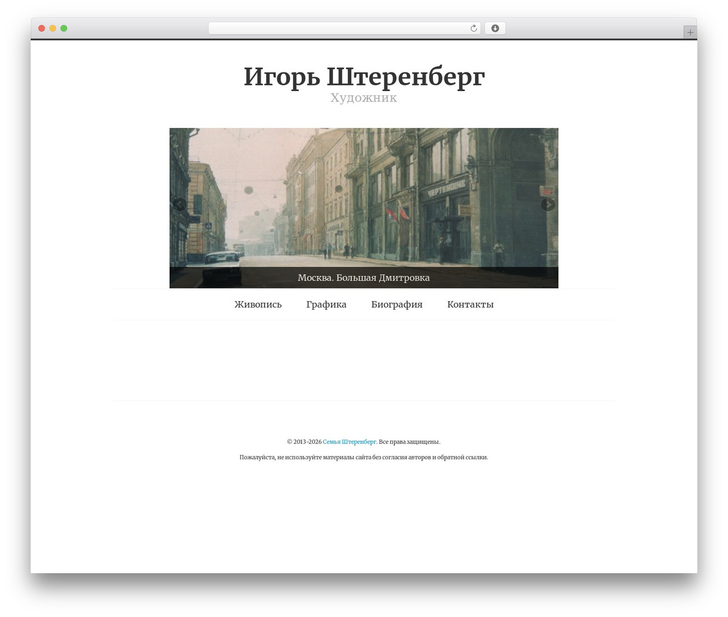
Task: Click the footer text Все права защищены
Action: (409, 442)
